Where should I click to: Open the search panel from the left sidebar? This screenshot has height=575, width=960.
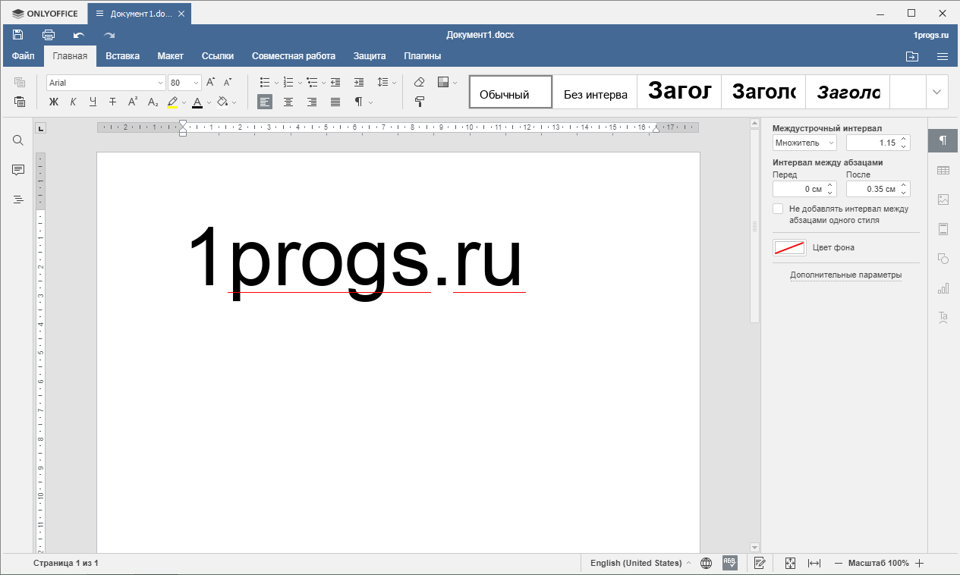click(x=18, y=140)
